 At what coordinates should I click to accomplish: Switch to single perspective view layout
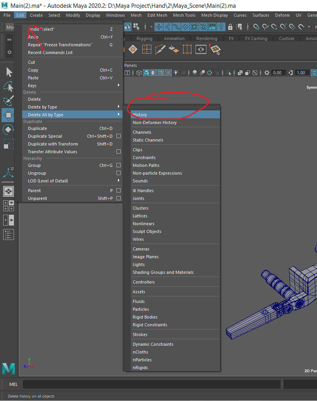coord(9,191)
